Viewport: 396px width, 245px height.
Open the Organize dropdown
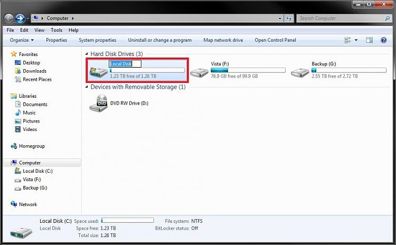[x=22, y=40]
